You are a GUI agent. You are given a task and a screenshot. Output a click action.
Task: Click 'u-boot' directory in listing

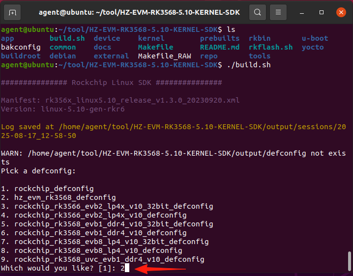(x=315, y=38)
